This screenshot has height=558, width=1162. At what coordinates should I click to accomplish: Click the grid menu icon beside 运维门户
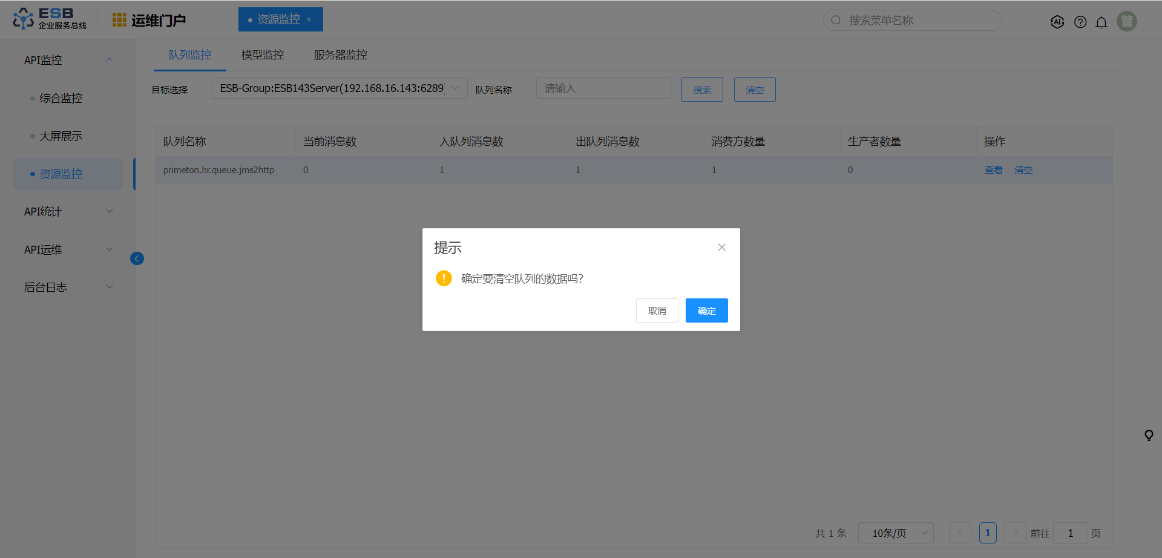pyautogui.click(x=119, y=20)
